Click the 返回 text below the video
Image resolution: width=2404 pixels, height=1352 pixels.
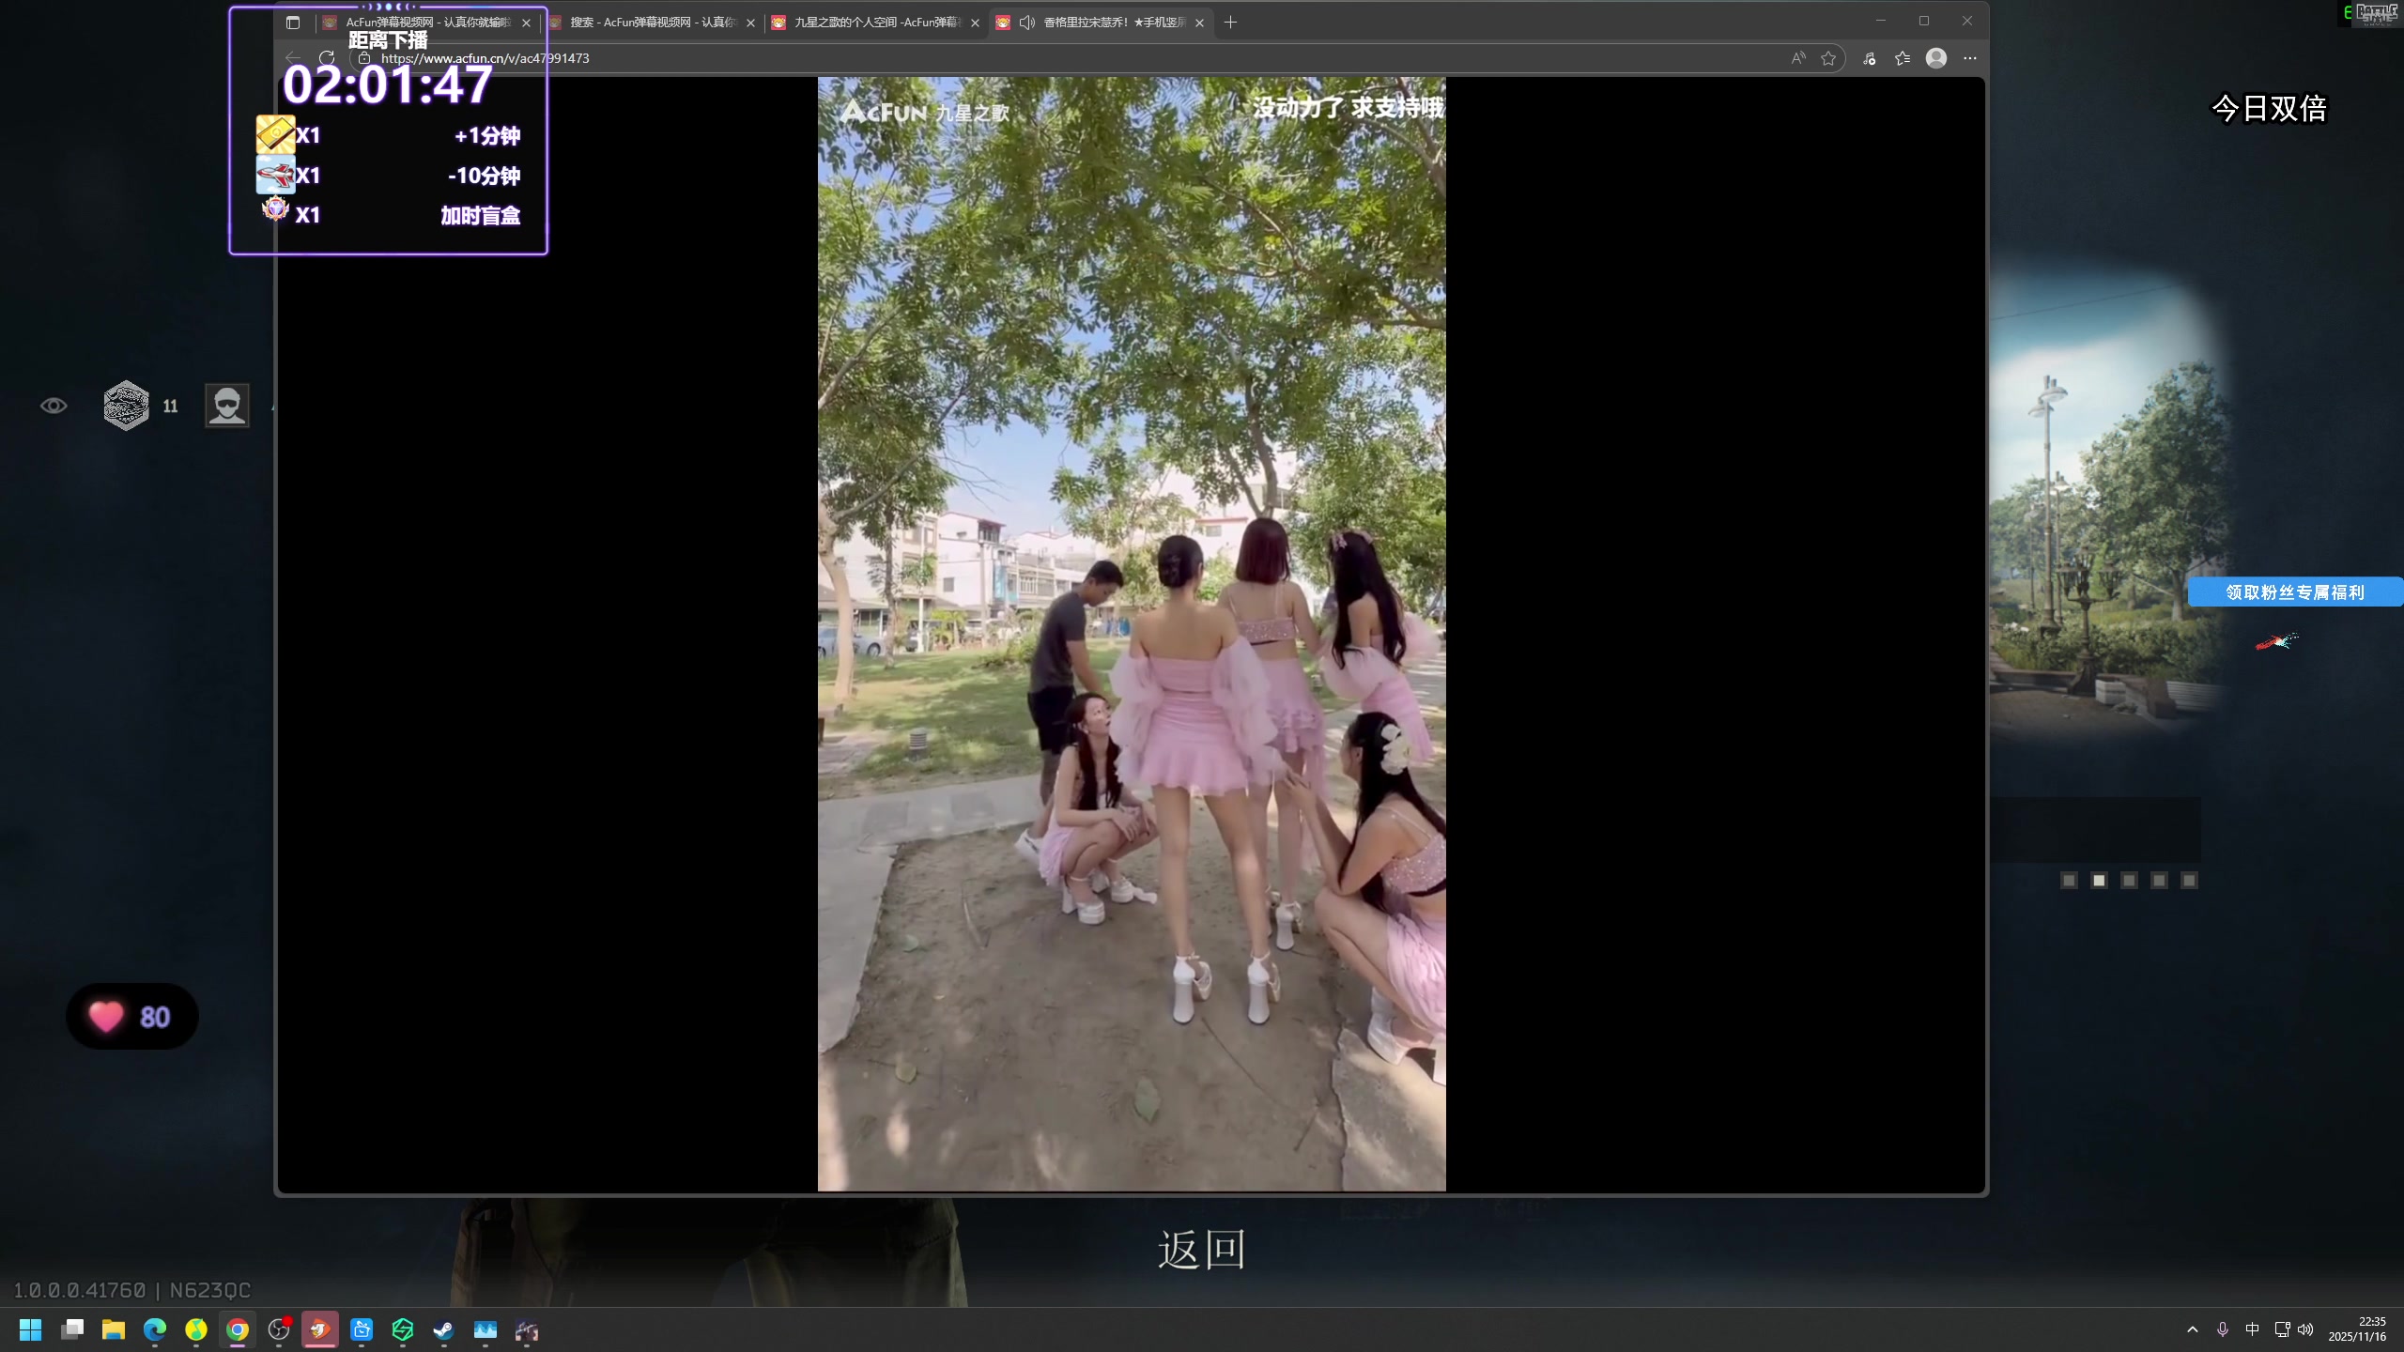pos(1201,1250)
